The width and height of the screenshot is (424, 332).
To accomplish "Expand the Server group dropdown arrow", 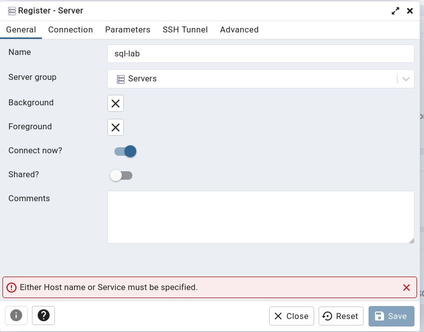I will pos(406,79).
